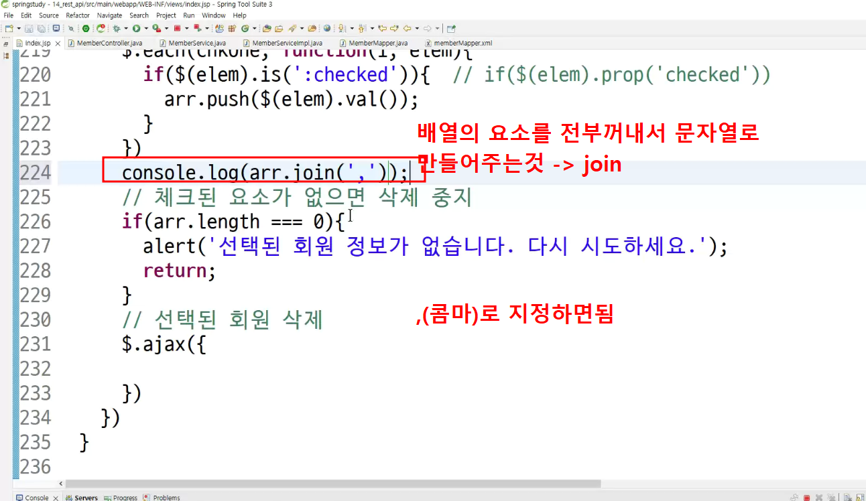Viewport: 866px width, 501px height.
Task: Expand the Run dropdown arrow
Action: 146,28
